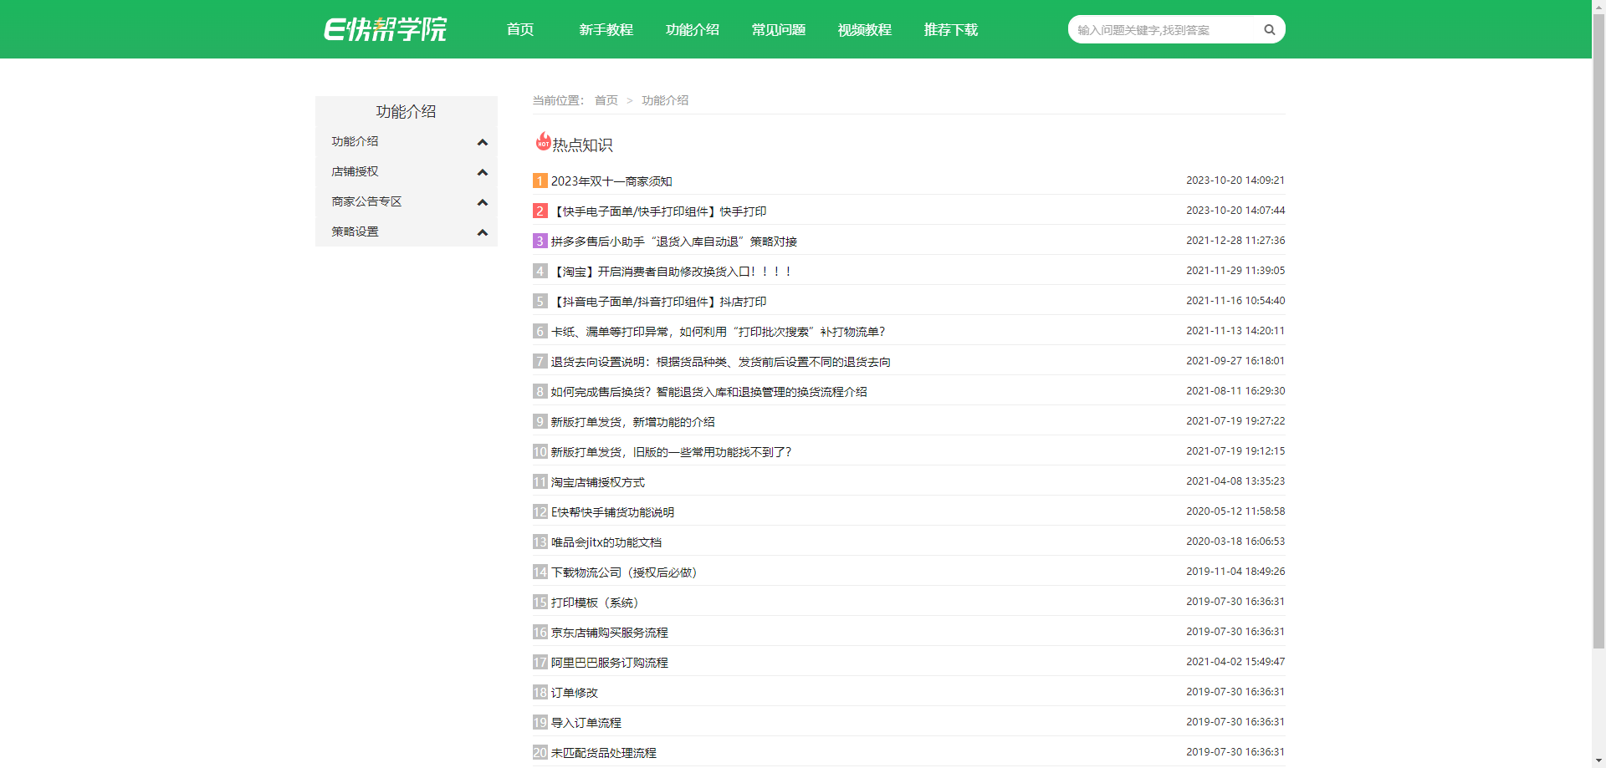The image size is (1606, 768).
Task: Click the date 2021-12-28 11:27:36
Action: [1235, 241]
